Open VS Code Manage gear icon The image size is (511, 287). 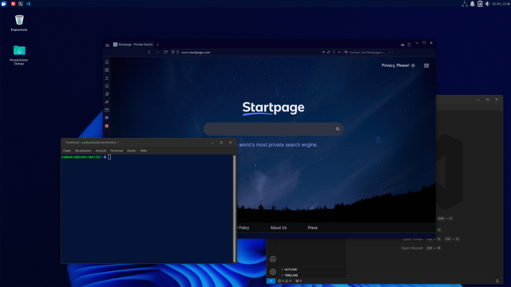point(273,272)
